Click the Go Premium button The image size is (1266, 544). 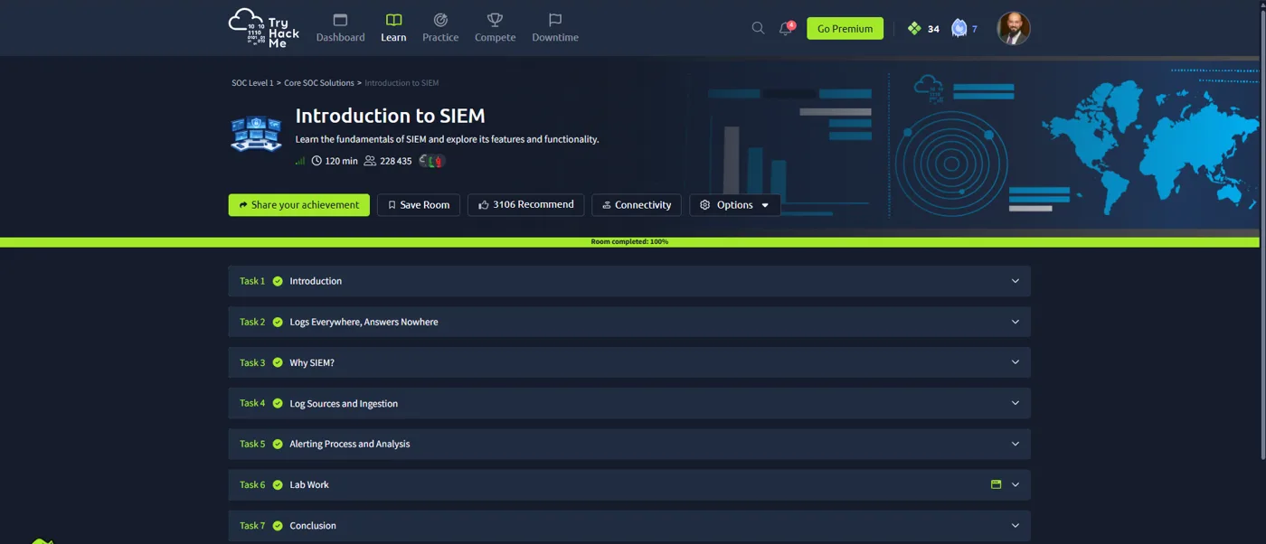pyautogui.click(x=845, y=28)
